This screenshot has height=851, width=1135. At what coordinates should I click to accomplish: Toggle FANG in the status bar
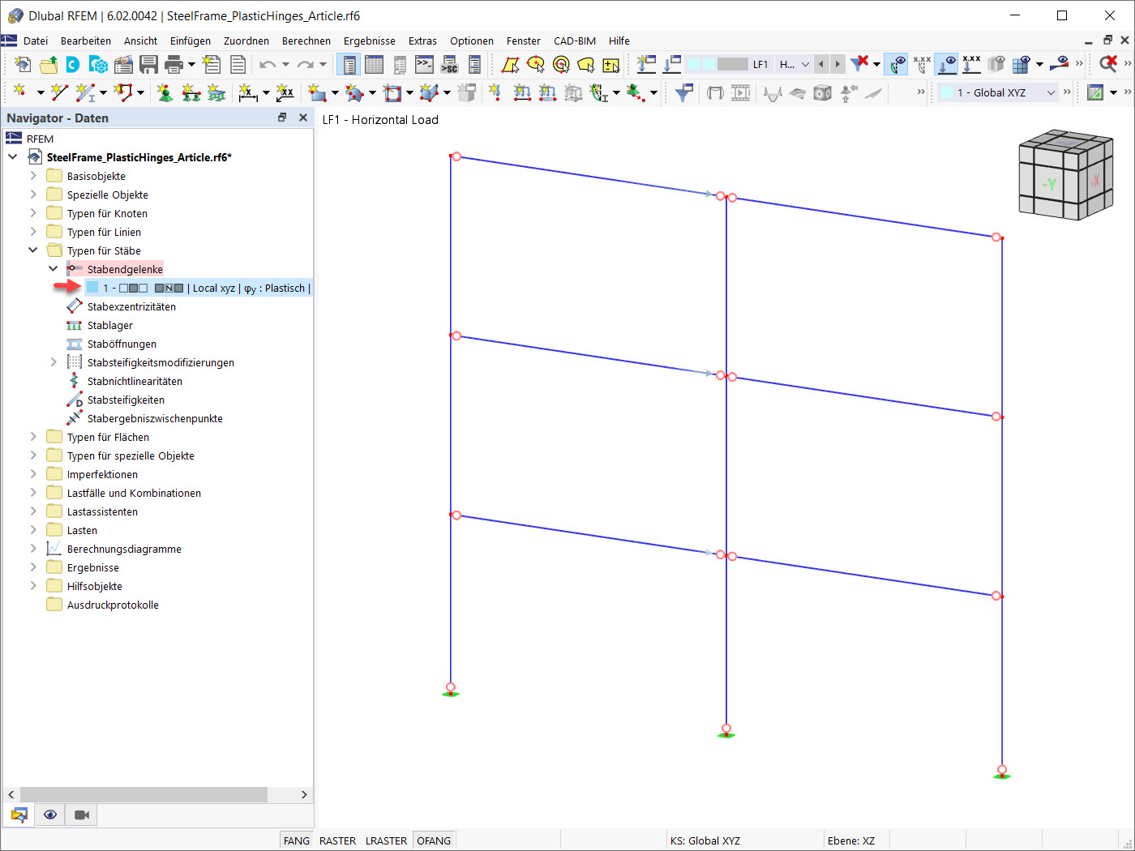[x=296, y=840]
